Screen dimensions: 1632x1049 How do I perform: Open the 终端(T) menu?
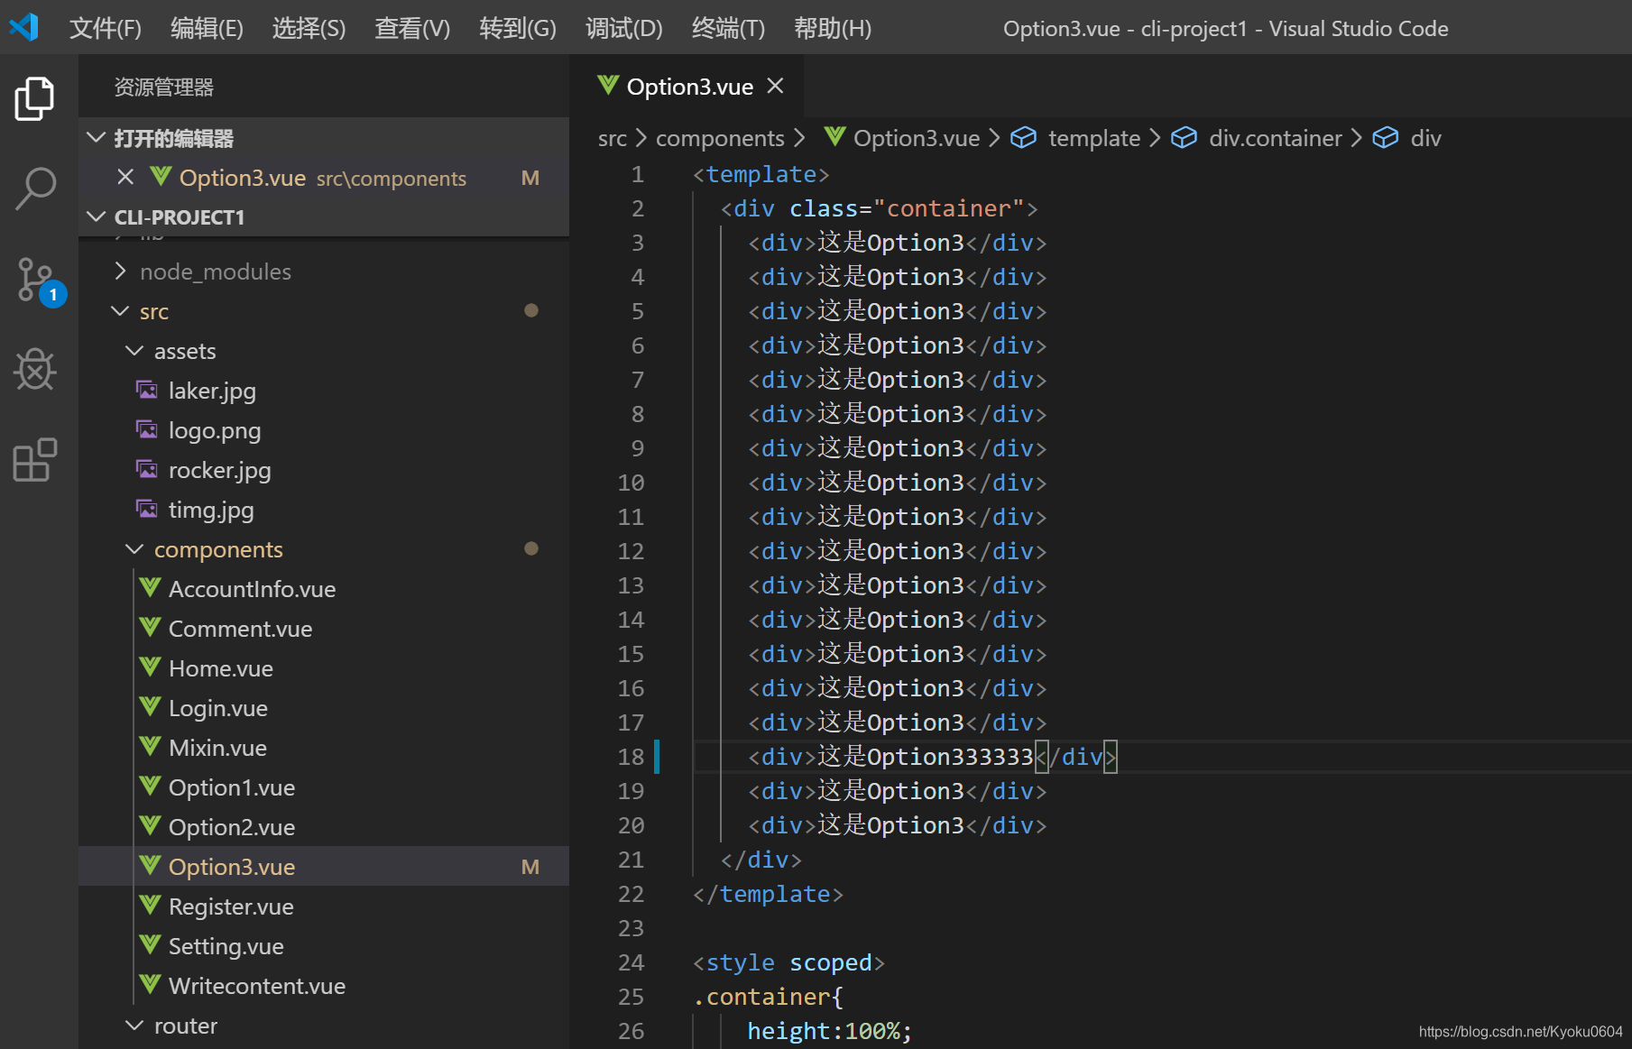pos(728,28)
